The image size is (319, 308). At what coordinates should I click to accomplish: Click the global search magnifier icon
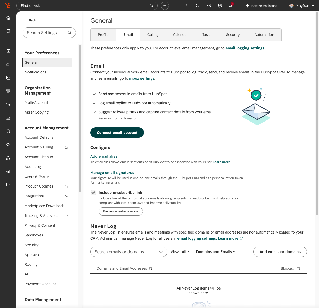[x=152, y=6]
